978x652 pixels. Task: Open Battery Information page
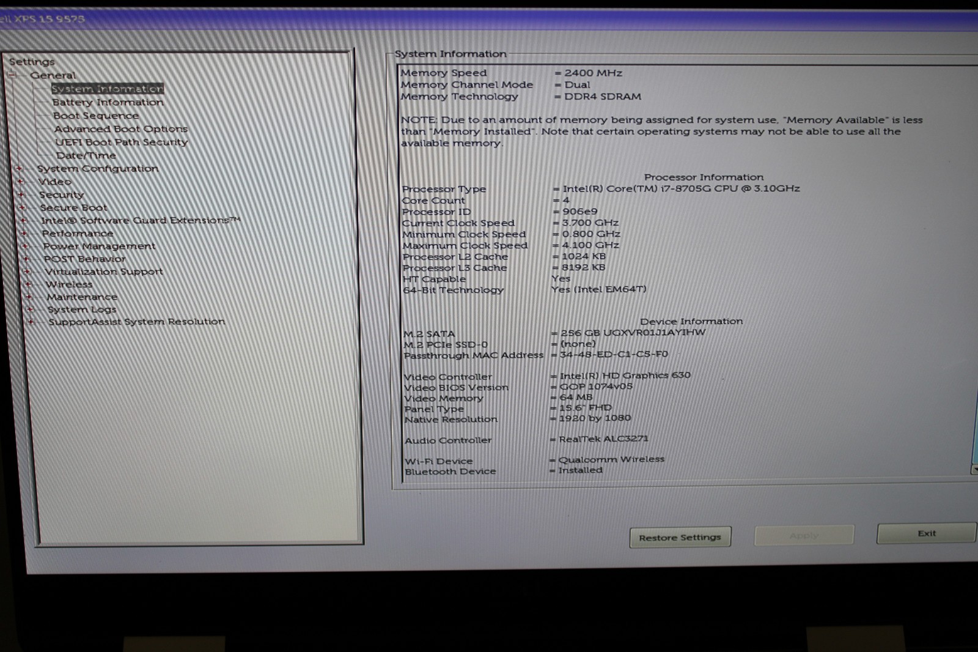(x=108, y=102)
